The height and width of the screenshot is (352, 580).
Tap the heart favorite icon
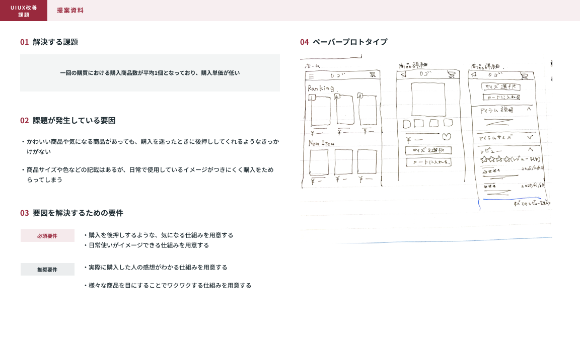[447, 137]
